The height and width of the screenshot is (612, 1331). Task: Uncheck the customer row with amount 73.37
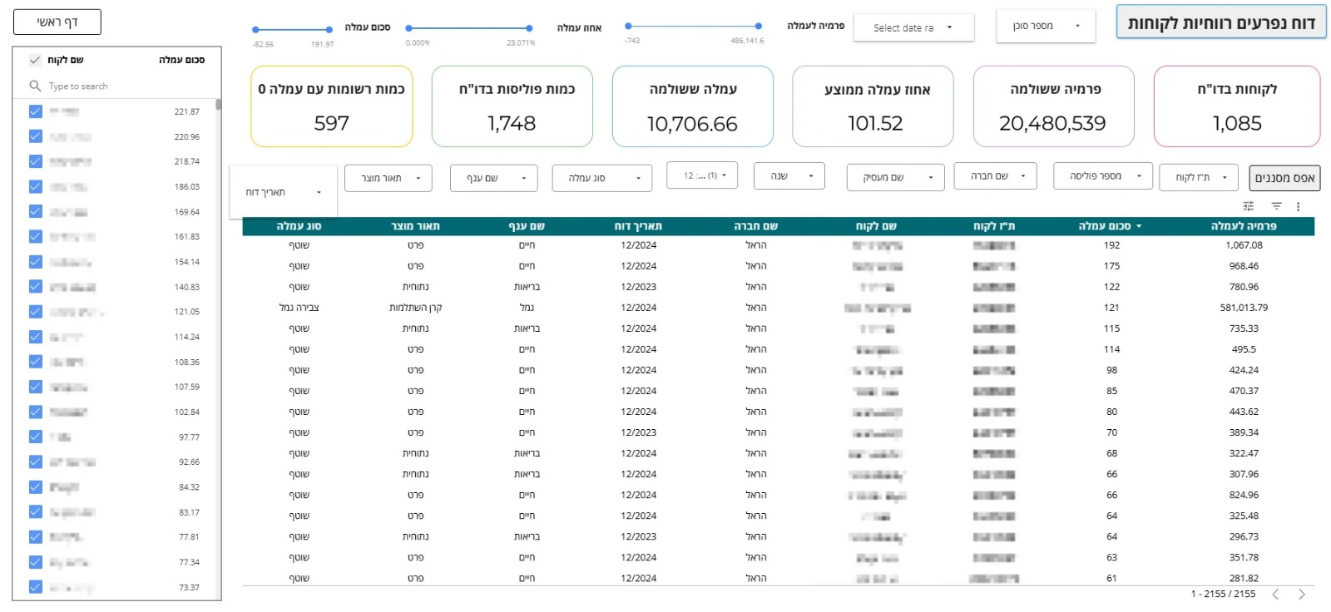click(x=36, y=587)
